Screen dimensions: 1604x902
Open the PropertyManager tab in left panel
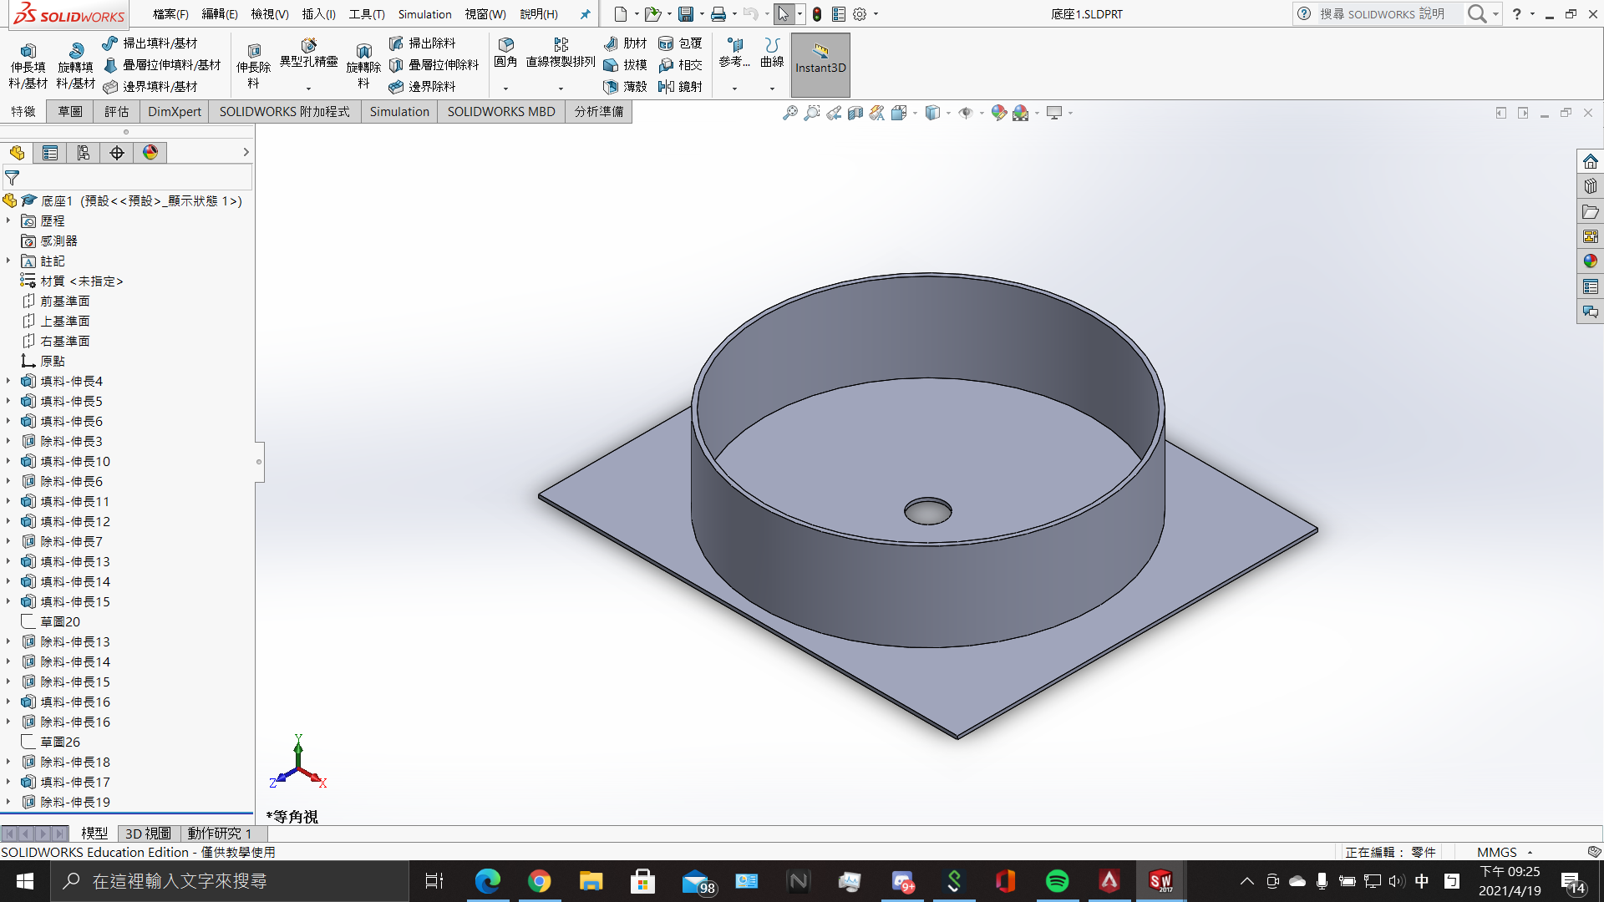pyautogui.click(x=50, y=153)
